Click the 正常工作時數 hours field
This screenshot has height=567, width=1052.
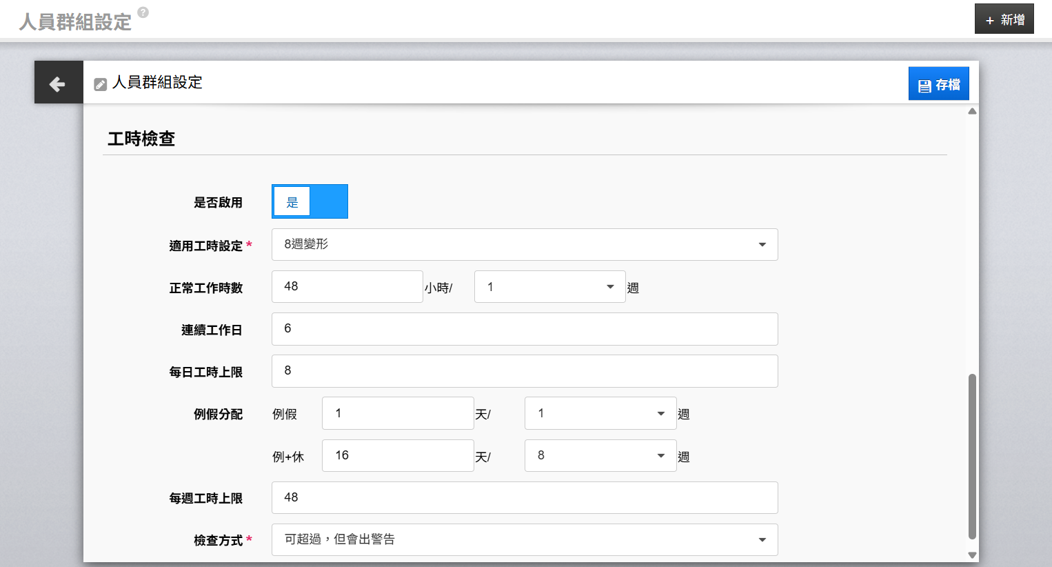coord(347,286)
